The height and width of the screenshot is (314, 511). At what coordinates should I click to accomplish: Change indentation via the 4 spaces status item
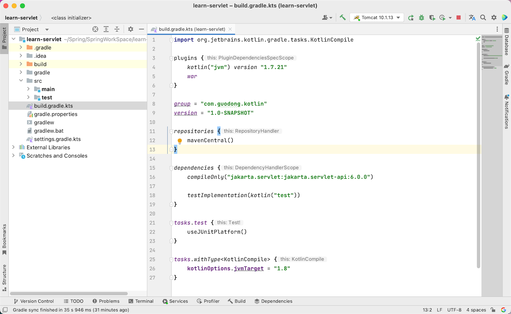pyautogui.click(x=476, y=310)
